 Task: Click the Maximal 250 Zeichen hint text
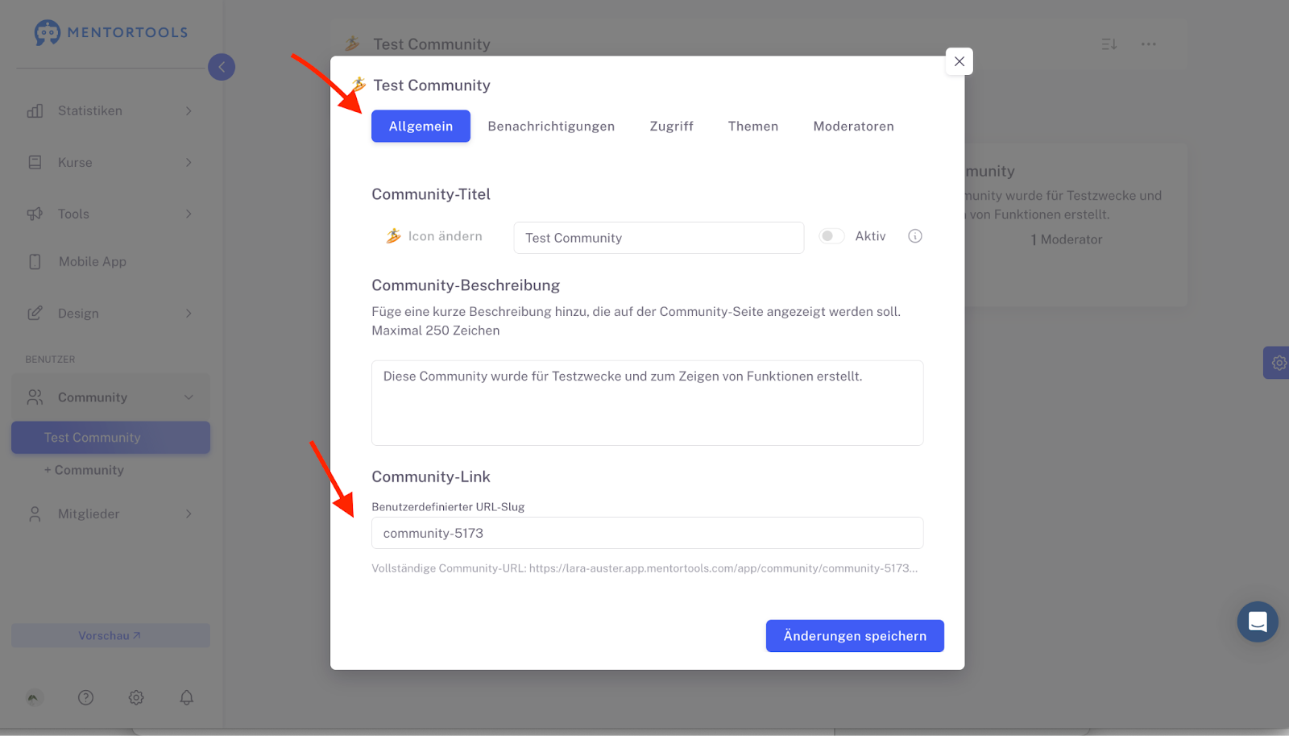point(436,331)
